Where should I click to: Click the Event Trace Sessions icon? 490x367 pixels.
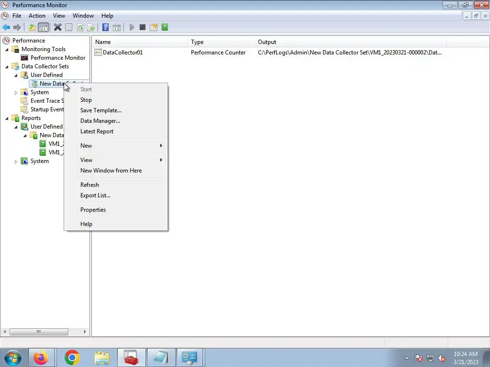[x=24, y=101]
